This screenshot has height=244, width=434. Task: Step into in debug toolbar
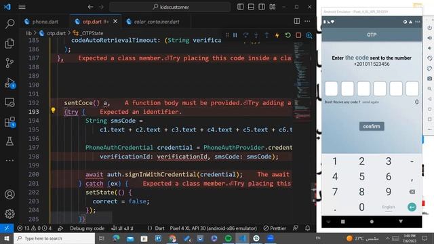[x=256, y=35]
